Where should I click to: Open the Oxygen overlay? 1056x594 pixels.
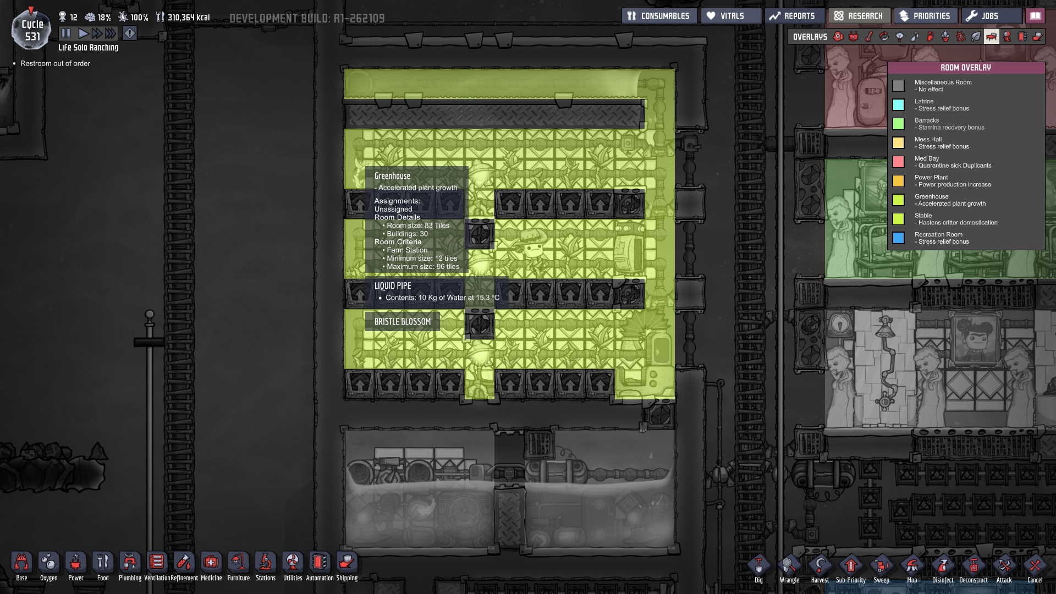point(838,37)
